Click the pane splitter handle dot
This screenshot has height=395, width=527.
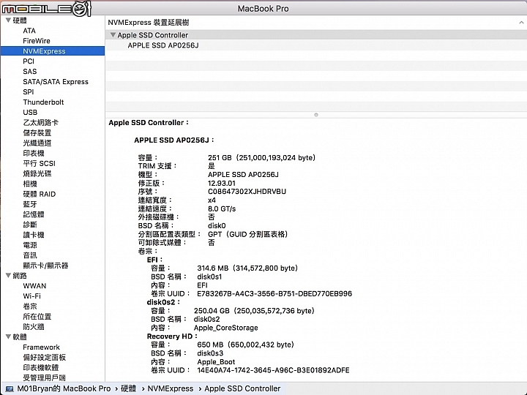(316, 115)
